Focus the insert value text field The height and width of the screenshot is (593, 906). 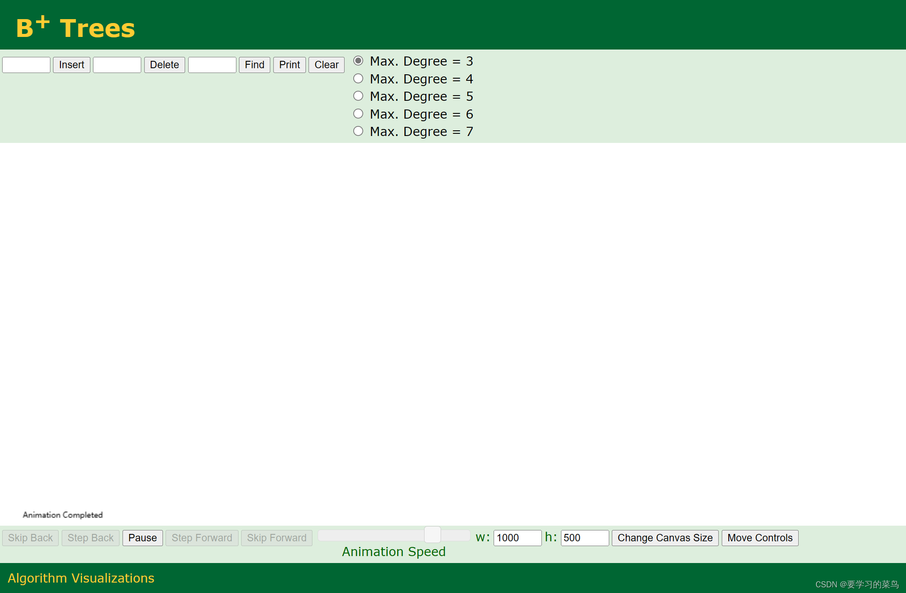pyautogui.click(x=27, y=65)
